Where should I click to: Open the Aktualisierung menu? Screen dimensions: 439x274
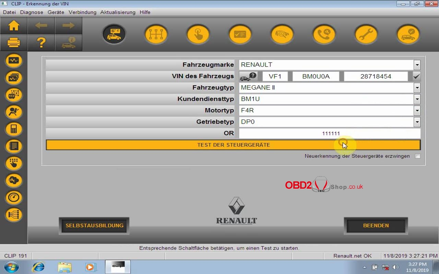[x=118, y=12]
